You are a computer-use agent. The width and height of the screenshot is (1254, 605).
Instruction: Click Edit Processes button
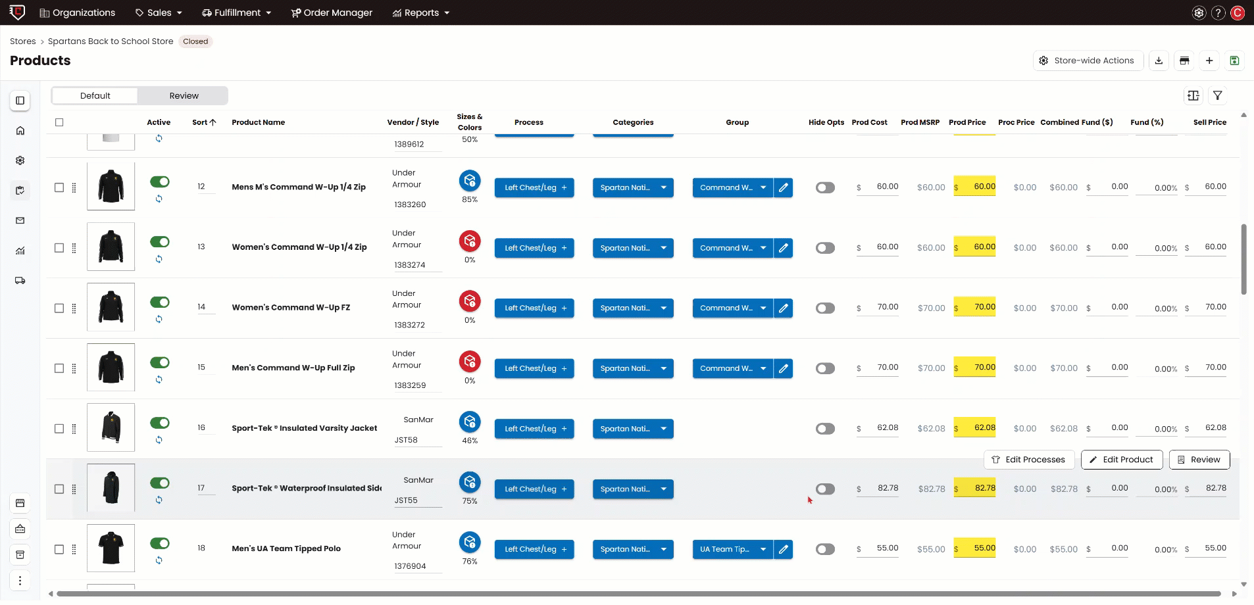tap(1029, 460)
